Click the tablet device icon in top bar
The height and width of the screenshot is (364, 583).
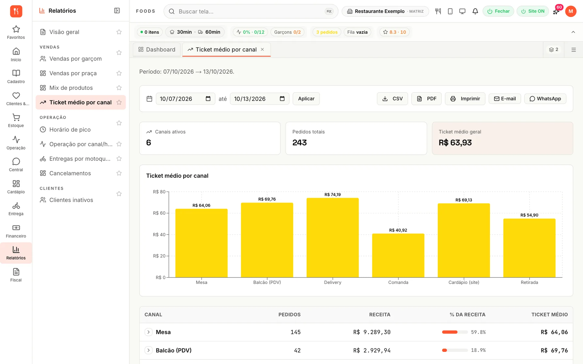[x=450, y=11]
